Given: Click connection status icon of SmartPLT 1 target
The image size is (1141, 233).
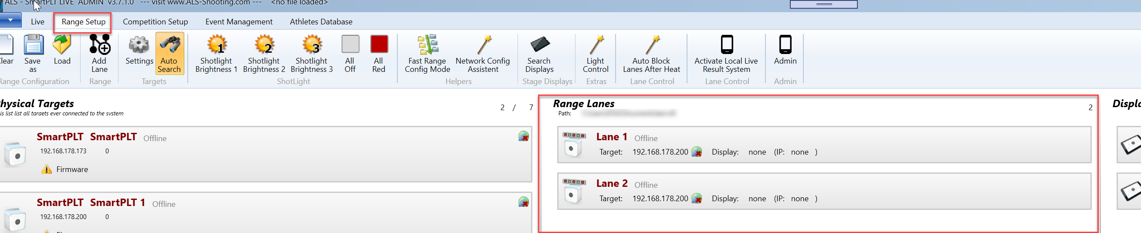Looking at the screenshot, I should click(523, 203).
